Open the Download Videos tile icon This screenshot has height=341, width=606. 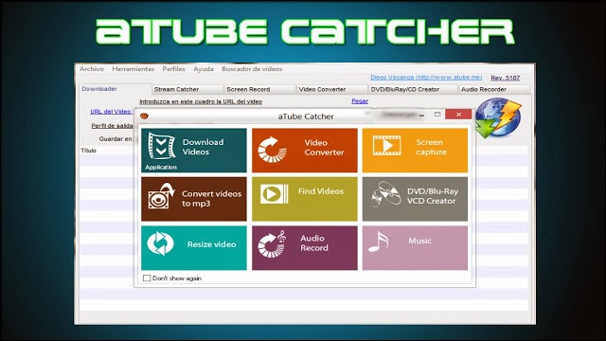pyautogui.click(x=162, y=146)
